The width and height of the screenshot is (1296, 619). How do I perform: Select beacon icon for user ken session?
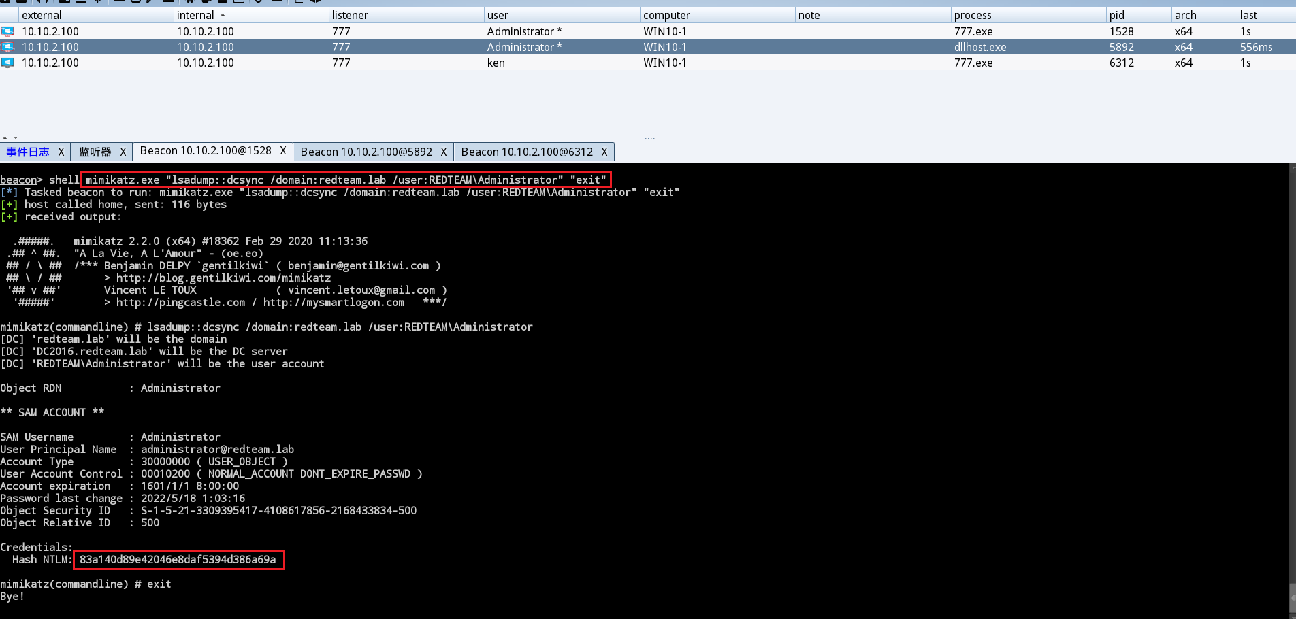7,63
